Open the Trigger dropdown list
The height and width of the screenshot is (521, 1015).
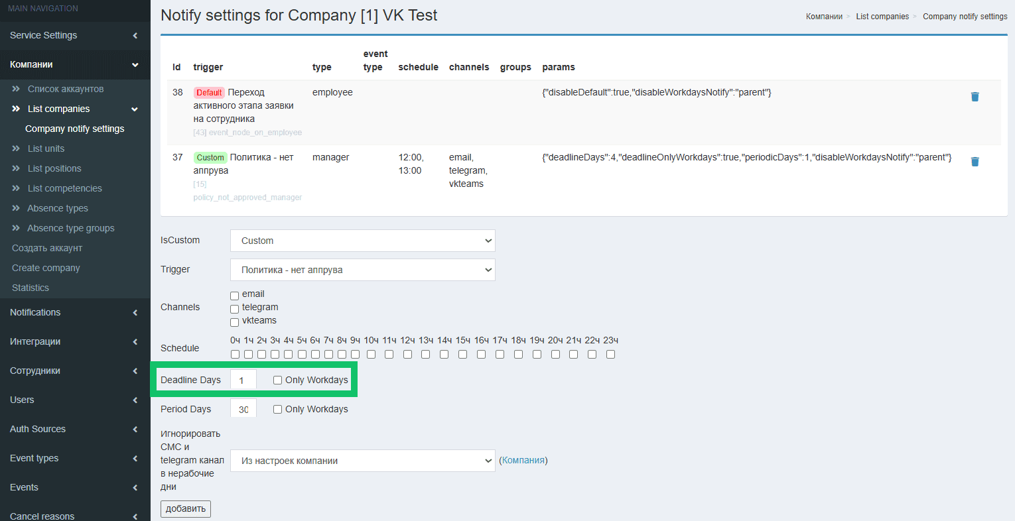pyautogui.click(x=362, y=270)
